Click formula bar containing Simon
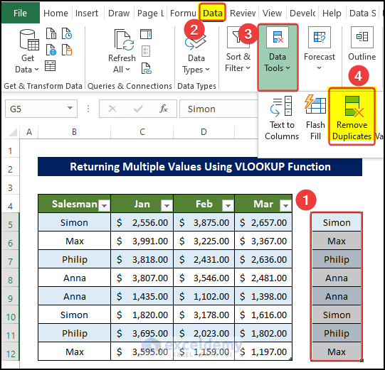385x370 pixels. [218, 109]
